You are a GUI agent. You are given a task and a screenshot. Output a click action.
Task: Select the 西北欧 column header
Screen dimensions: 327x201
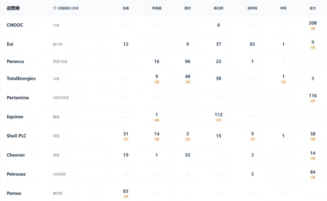218,8
